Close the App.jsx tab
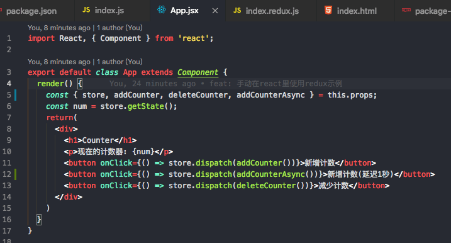Image resolution: width=451 pixels, height=243 pixels. [x=215, y=11]
